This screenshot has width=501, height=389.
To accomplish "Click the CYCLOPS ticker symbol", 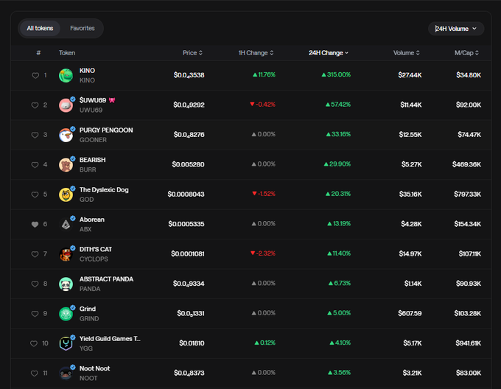I will pos(94,259).
